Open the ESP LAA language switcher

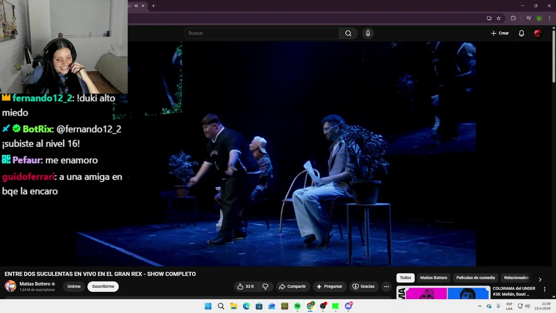(509, 306)
